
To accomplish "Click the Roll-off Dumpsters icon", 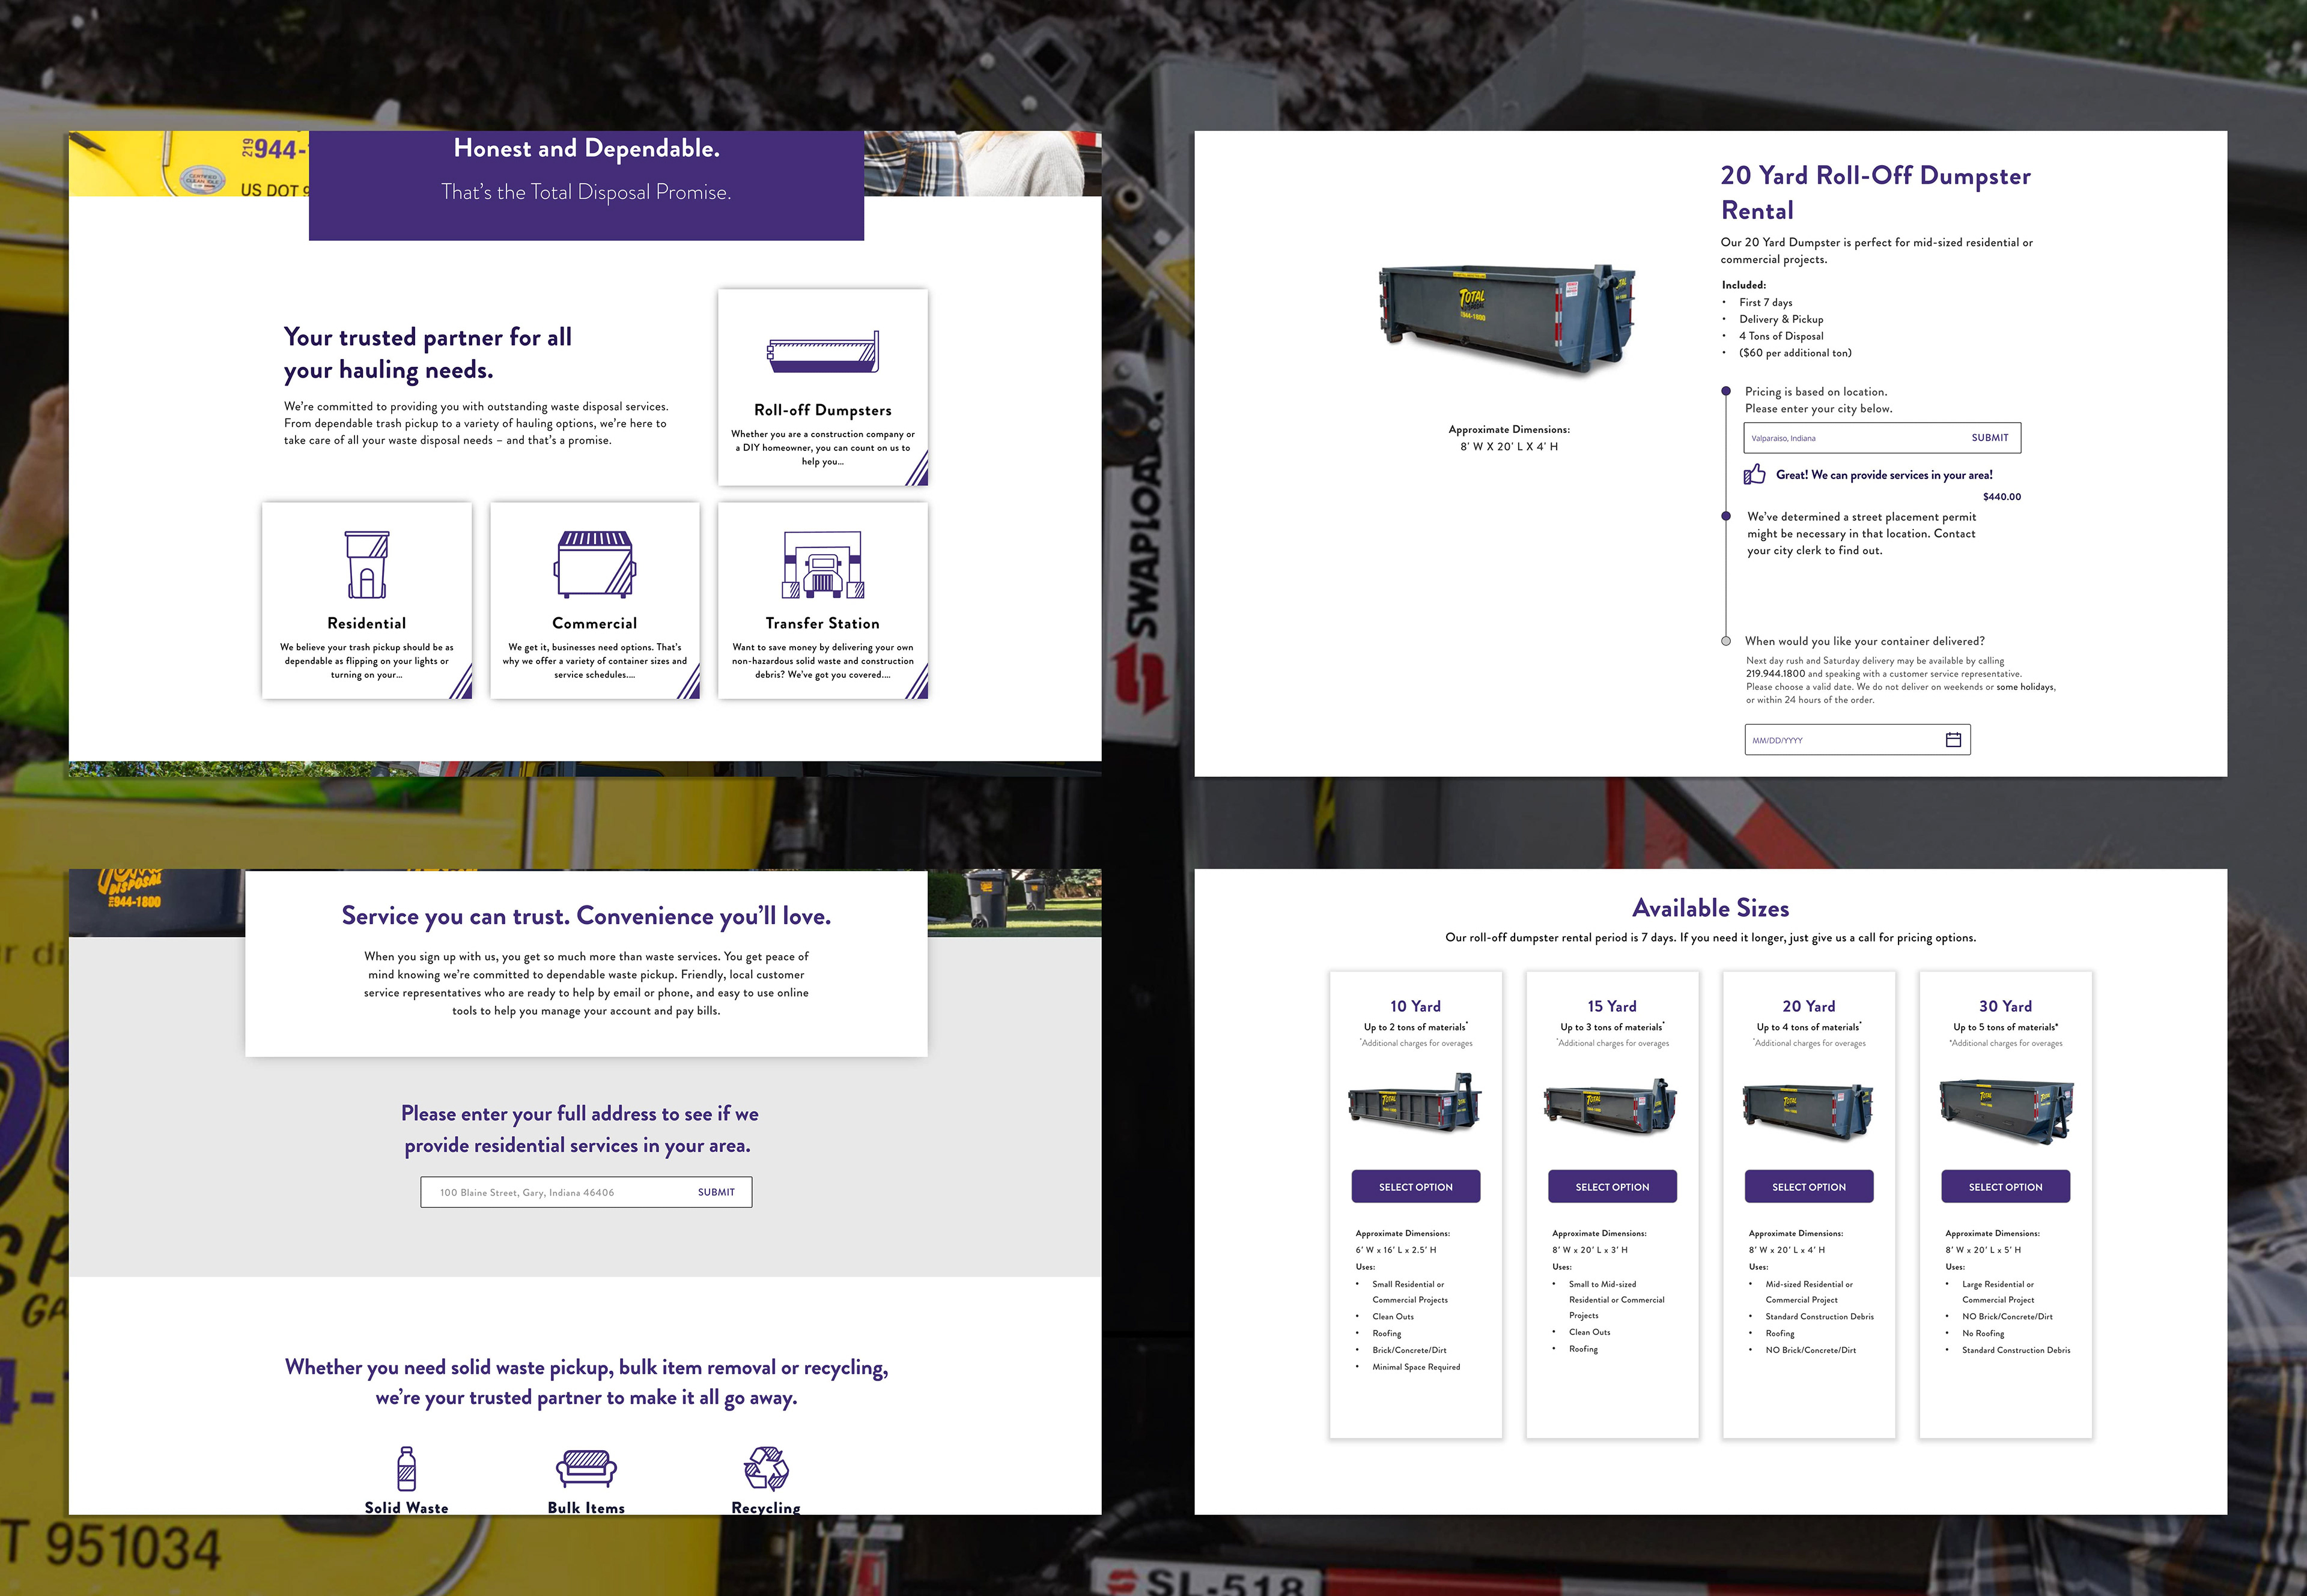I will point(822,352).
